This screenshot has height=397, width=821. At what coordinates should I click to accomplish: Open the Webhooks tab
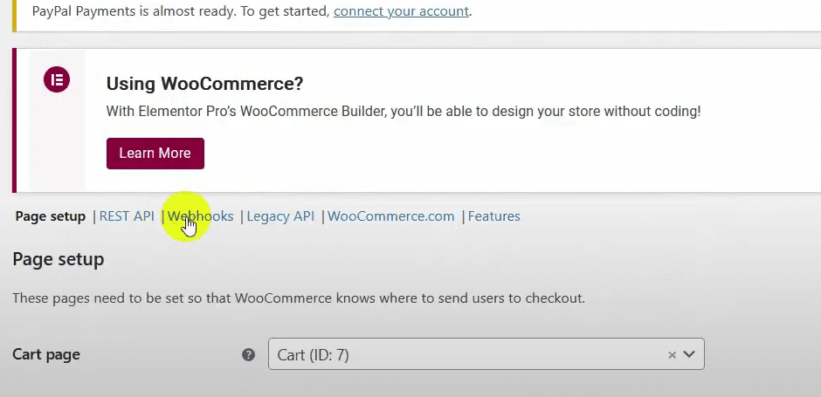coord(201,216)
